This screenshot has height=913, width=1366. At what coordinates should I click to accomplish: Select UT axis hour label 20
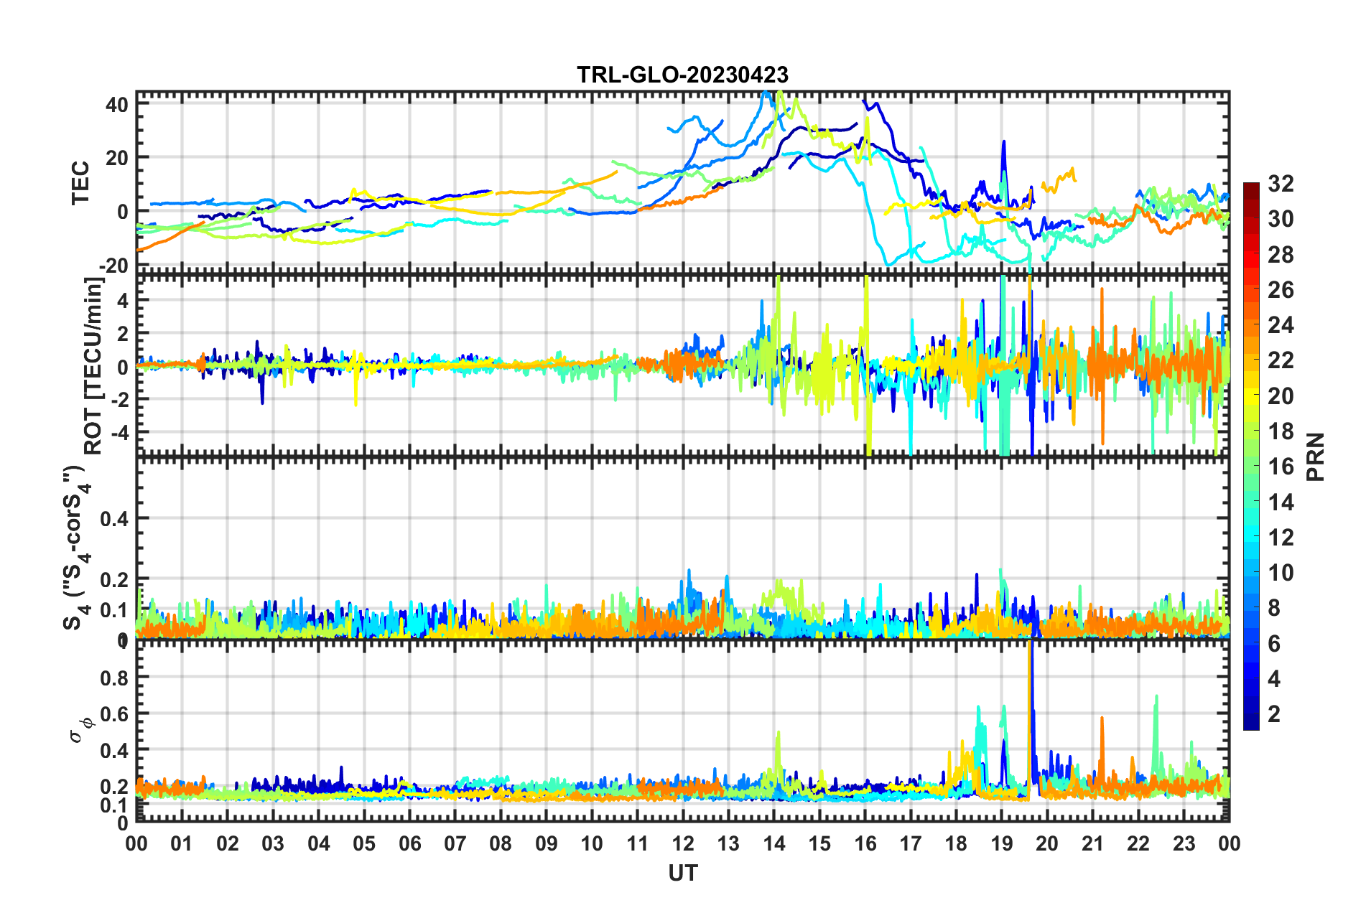(1047, 843)
